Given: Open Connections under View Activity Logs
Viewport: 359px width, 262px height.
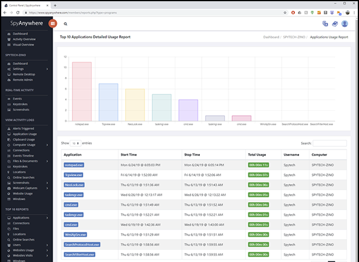Looking at the screenshot, I should pyautogui.click(x=21, y=150).
